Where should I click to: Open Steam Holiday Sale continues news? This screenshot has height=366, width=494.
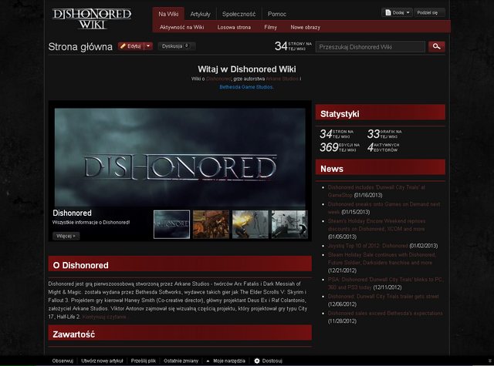tap(382, 258)
